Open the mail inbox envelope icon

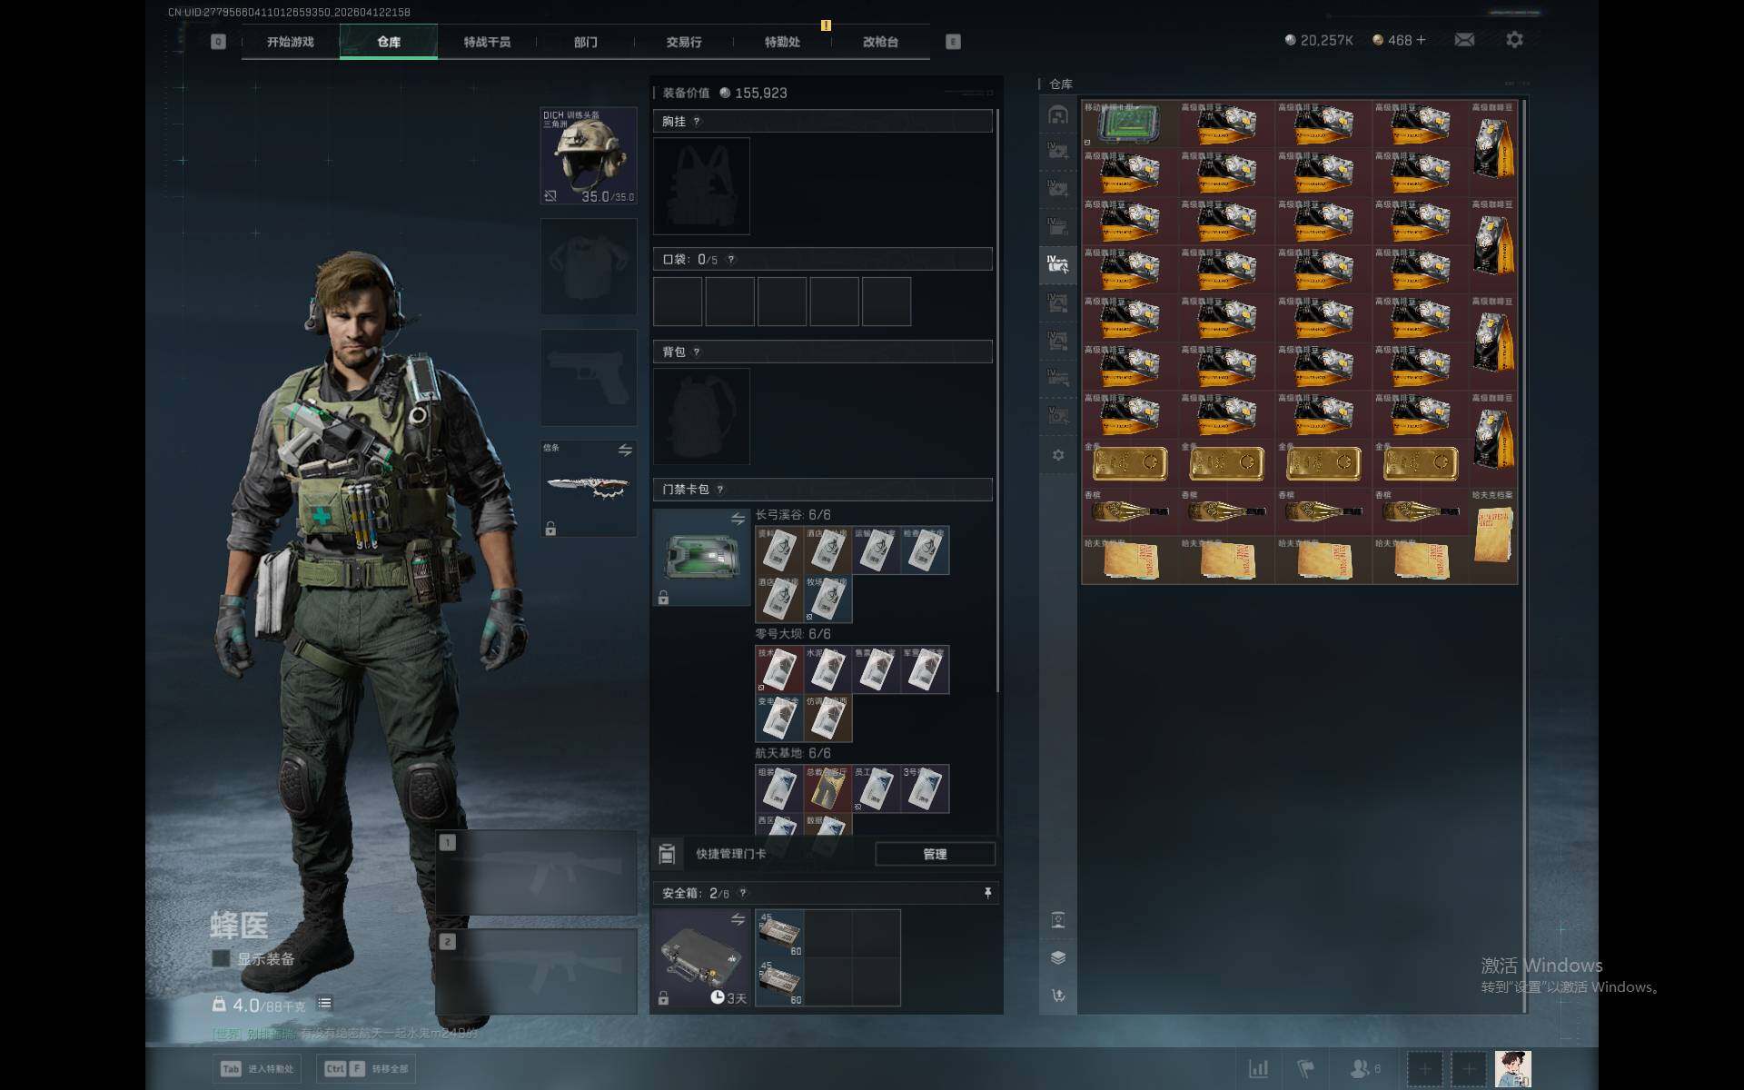(1464, 40)
